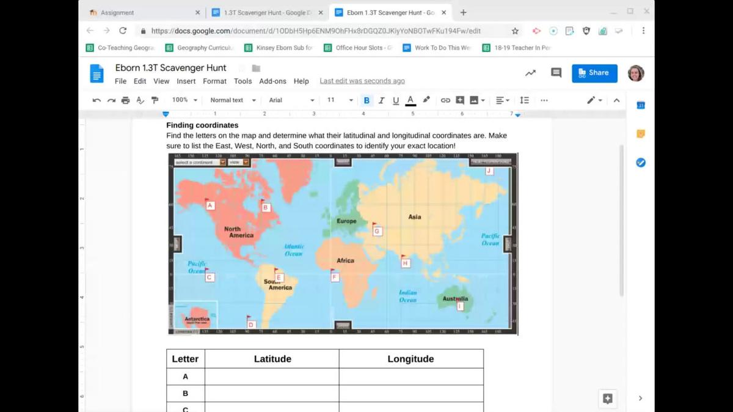Click the world map image in document
The width and height of the screenshot is (733, 412).
[343, 244]
